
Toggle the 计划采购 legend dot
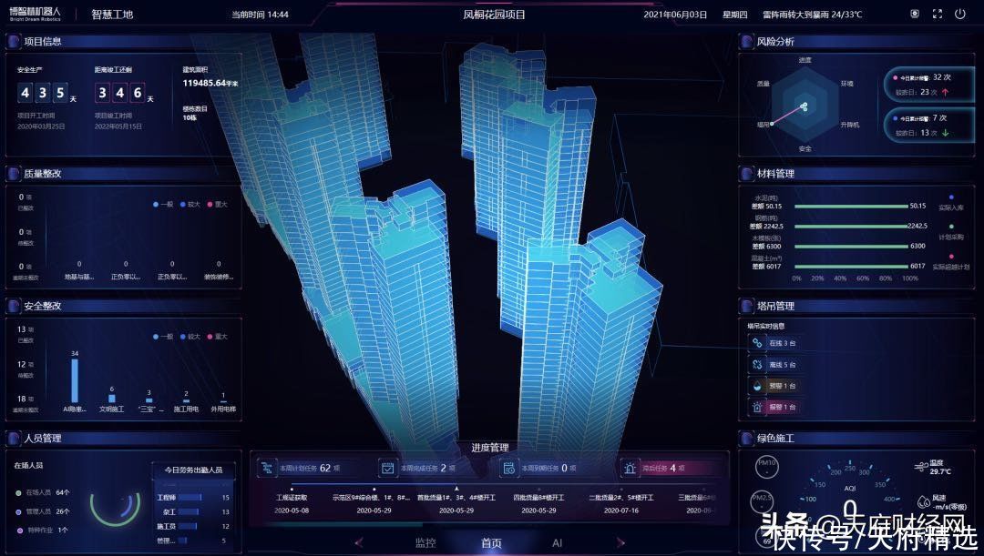(x=951, y=227)
